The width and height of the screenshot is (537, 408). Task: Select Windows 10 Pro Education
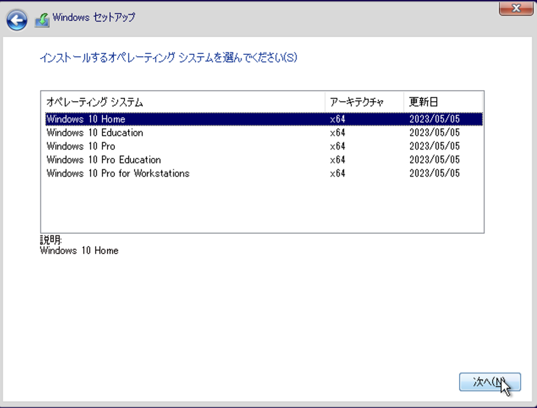pos(103,160)
